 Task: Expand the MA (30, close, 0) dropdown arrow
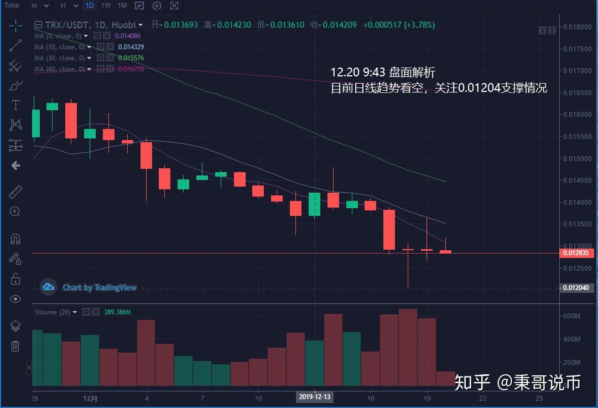pyautogui.click(x=89, y=58)
